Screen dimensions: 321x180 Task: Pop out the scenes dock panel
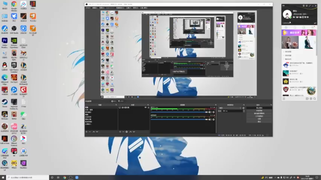coord(116,105)
